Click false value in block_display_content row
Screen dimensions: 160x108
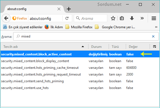(x=130, y=61)
